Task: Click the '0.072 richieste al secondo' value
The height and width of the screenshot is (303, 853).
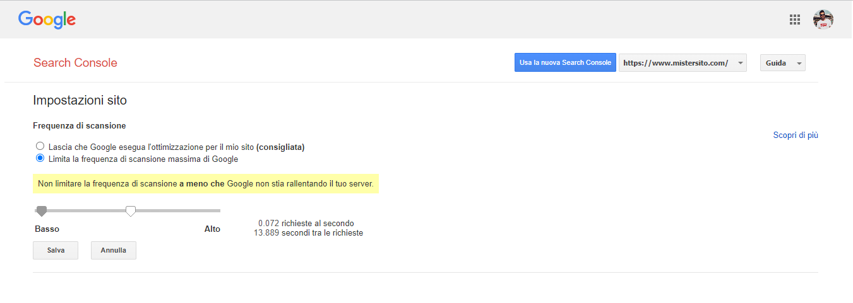Action: pyautogui.click(x=306, y=223)
